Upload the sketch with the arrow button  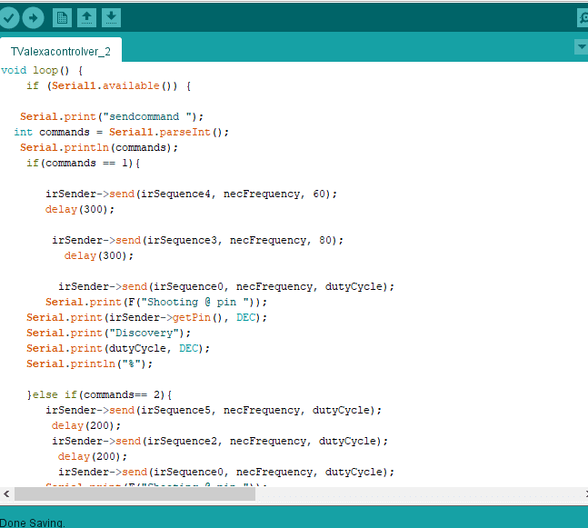(33, 17)
